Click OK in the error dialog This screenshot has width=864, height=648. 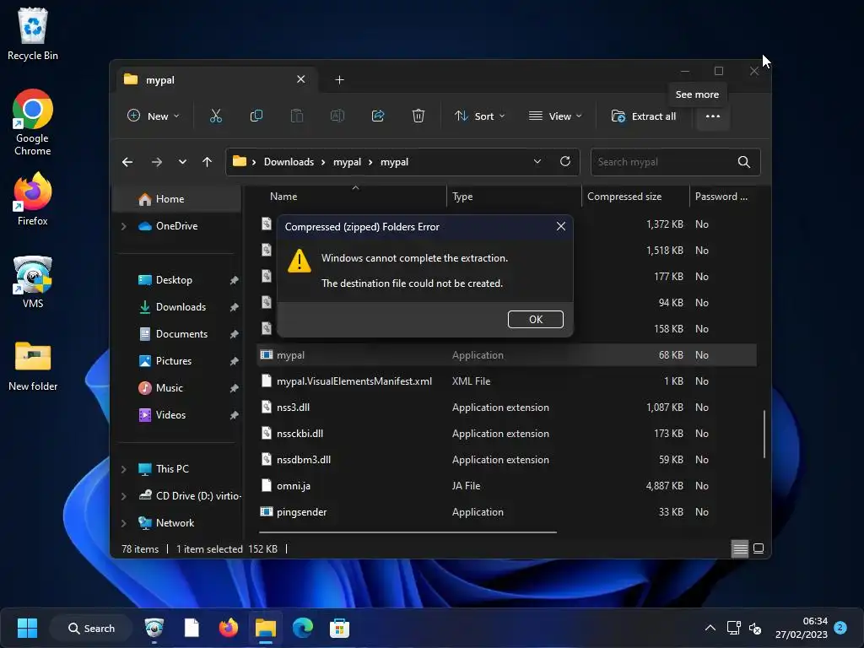pyautogui.click(x=536, y=320)
